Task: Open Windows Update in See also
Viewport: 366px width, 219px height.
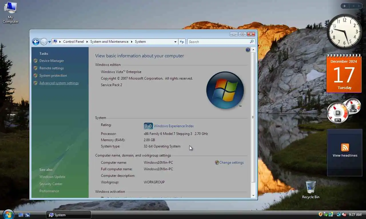Action: [x=52, y=177]
